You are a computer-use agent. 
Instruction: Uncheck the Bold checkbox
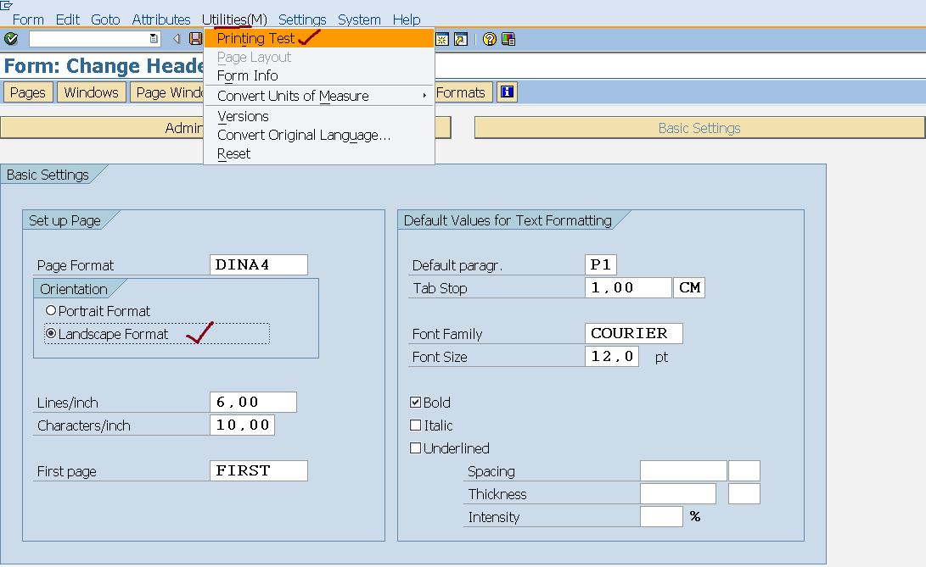click(416, 403)
